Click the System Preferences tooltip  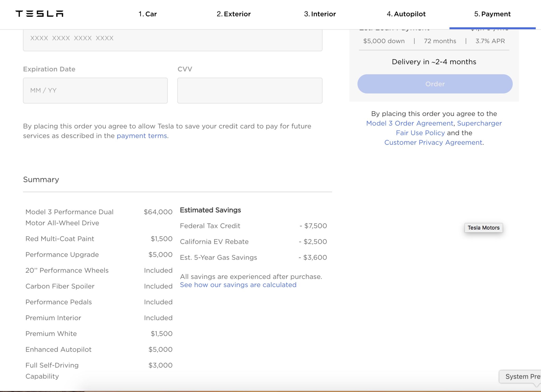tap(522, 376)
